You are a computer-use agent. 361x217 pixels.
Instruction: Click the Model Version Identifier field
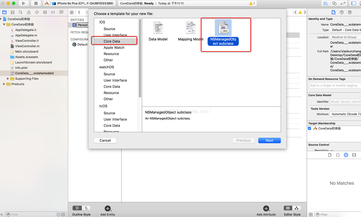pos(345,102)
